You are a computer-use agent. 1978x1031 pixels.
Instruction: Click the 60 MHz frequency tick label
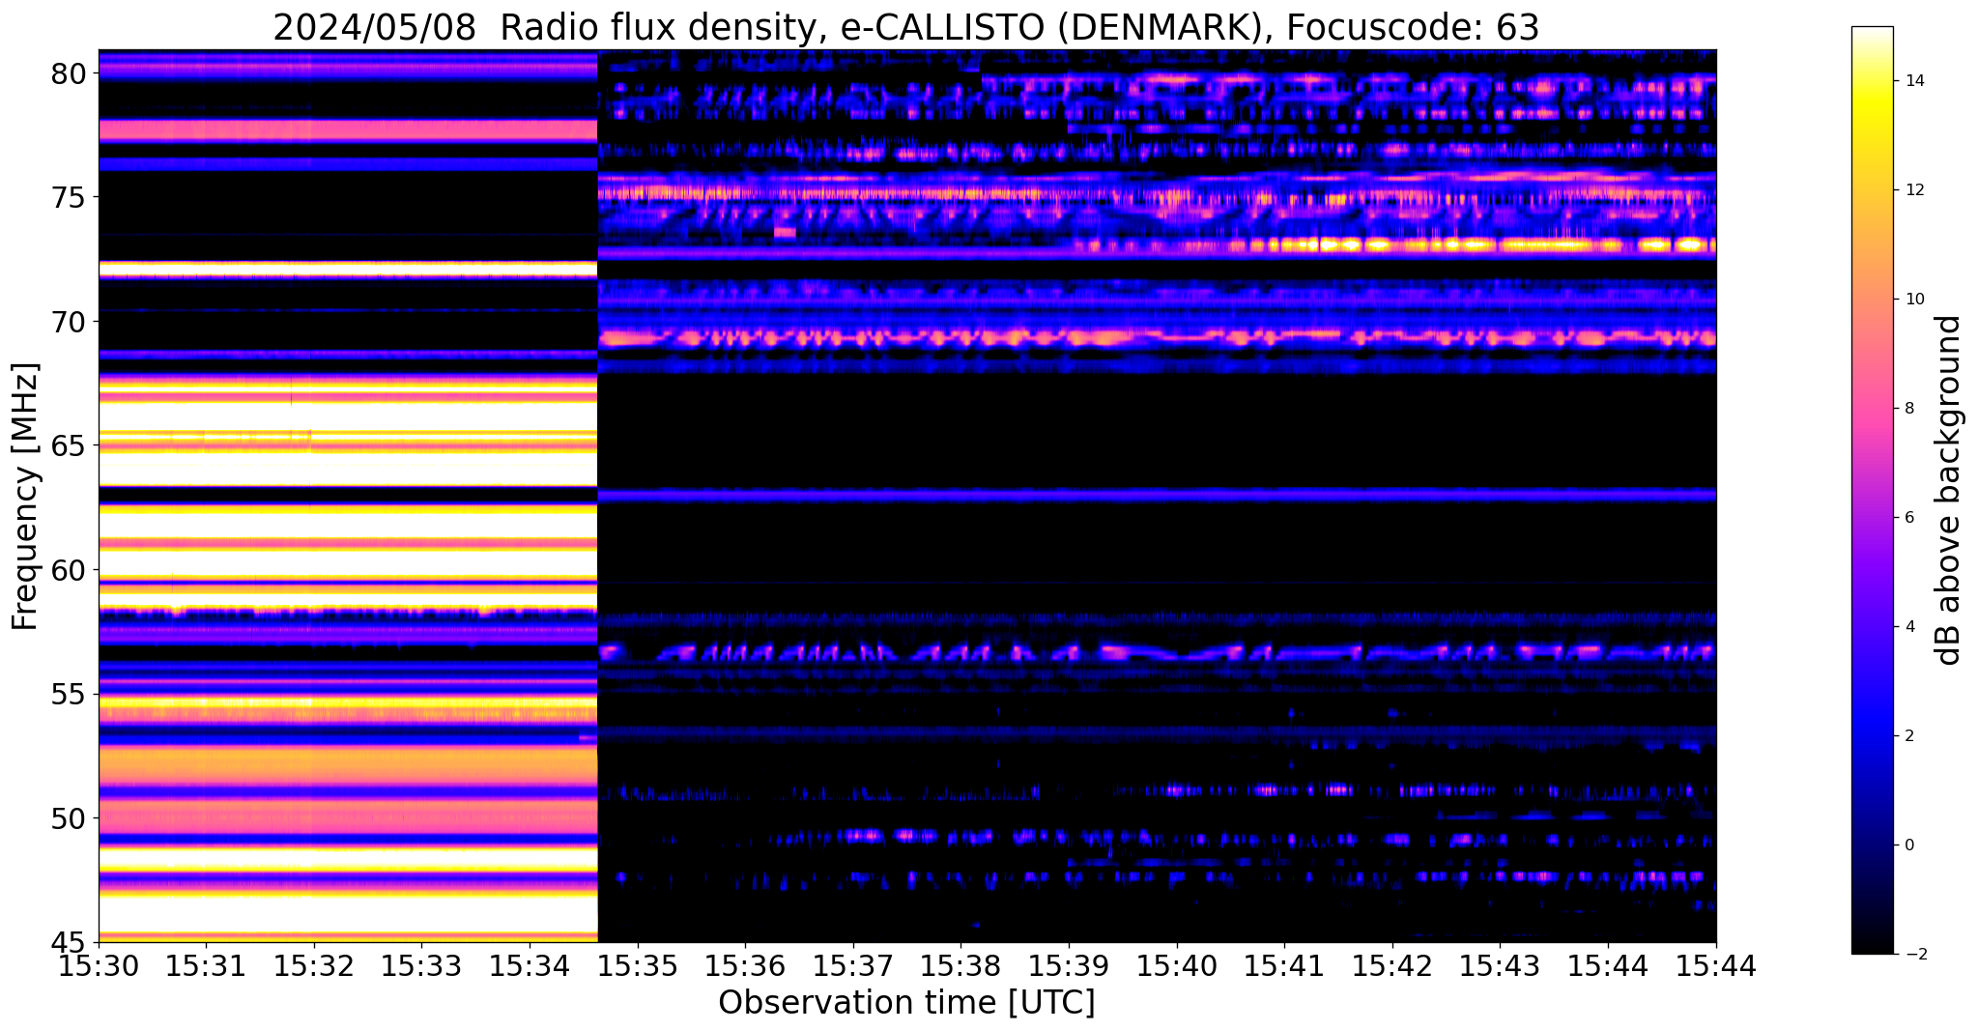coord(68,570)
